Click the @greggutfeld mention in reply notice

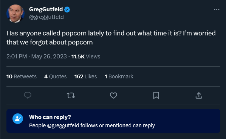pos(63,125)
